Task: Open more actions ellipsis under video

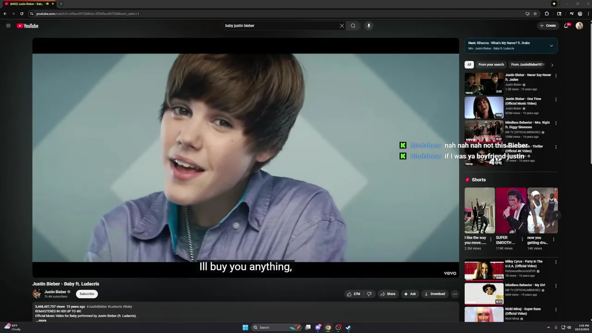Action: tap(455, 294)
